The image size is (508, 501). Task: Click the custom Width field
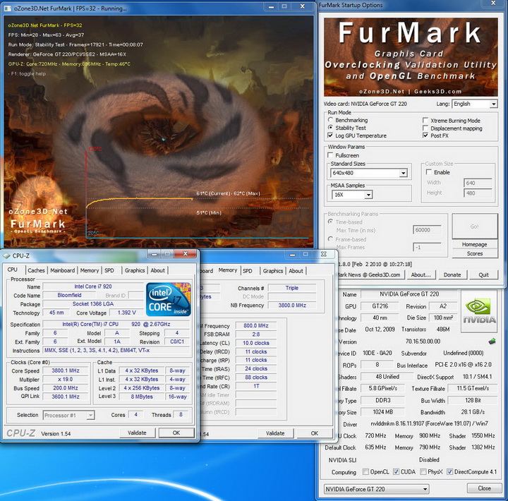(478, 183)
